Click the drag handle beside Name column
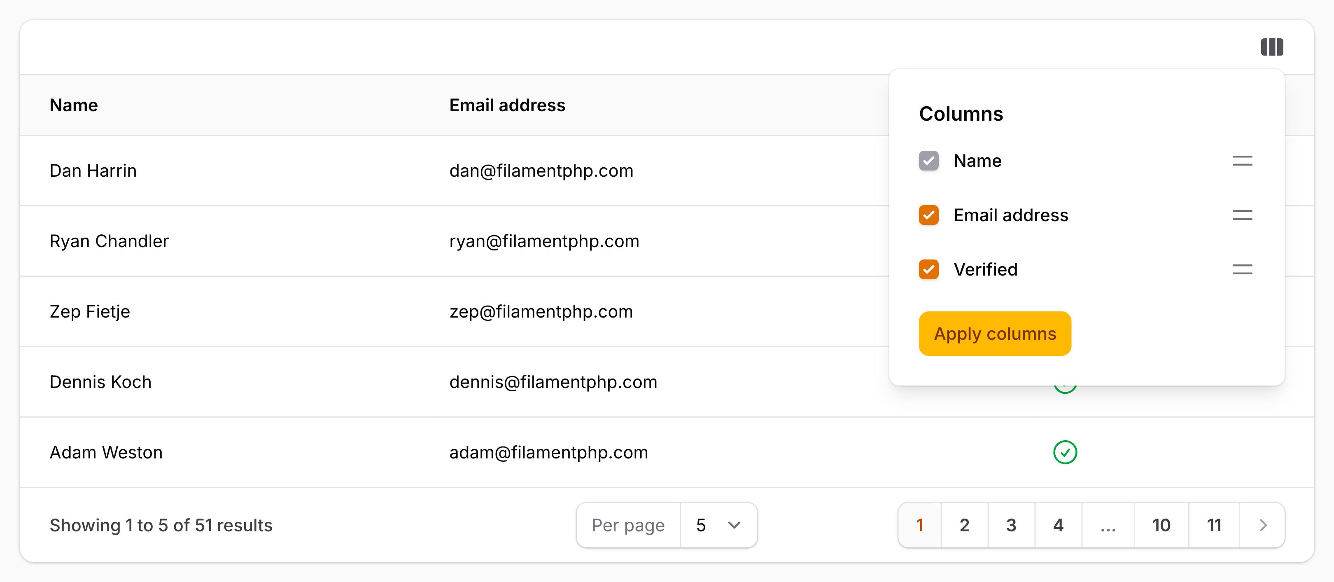This screenshot has height=582, width=1334. coord(1242,161)
